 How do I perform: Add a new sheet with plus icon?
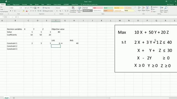pos(14,98)
